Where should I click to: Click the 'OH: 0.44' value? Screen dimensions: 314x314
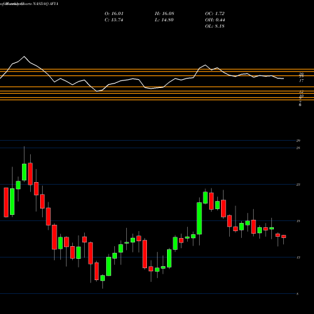click(215, 20)
